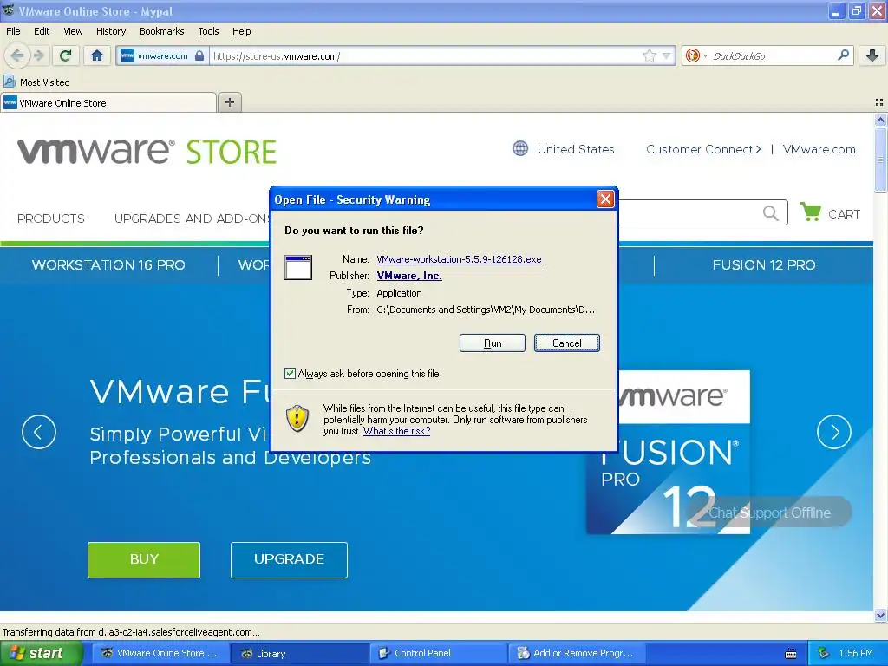Click the on-screen keyboard tray icon
888x666 pixels.
pos(791,654)
